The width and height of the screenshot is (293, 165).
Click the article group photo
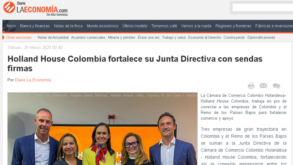tap(102, 129)
